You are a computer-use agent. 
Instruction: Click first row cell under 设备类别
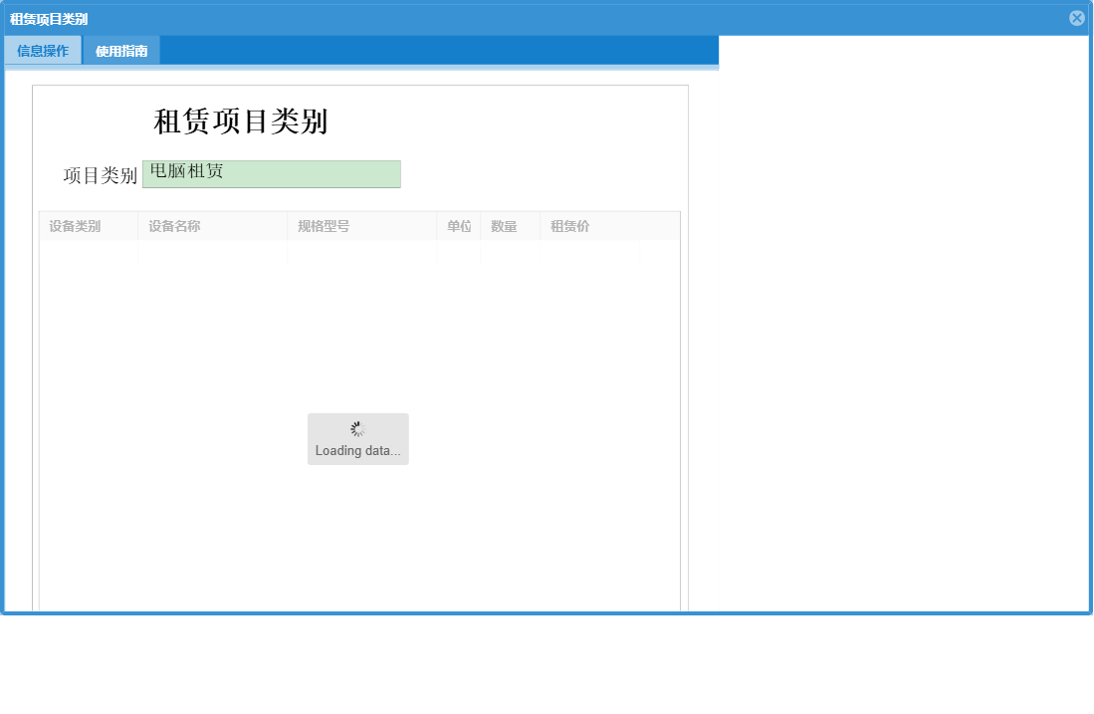(x=89, y=253)
